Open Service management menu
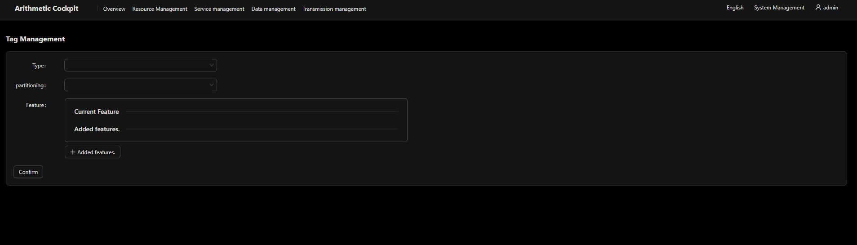The width and height of the screenshot is (857, 245). click(219, 9)
